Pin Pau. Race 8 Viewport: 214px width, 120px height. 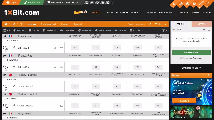click(x=14, y=47)
